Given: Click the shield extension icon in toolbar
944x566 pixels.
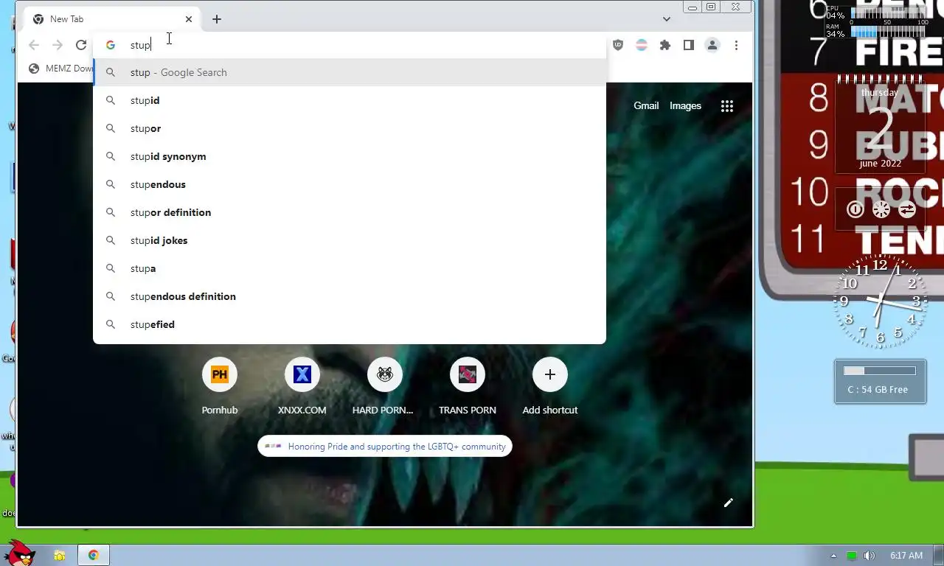Looking at the screenshot, I should point(618,45).
